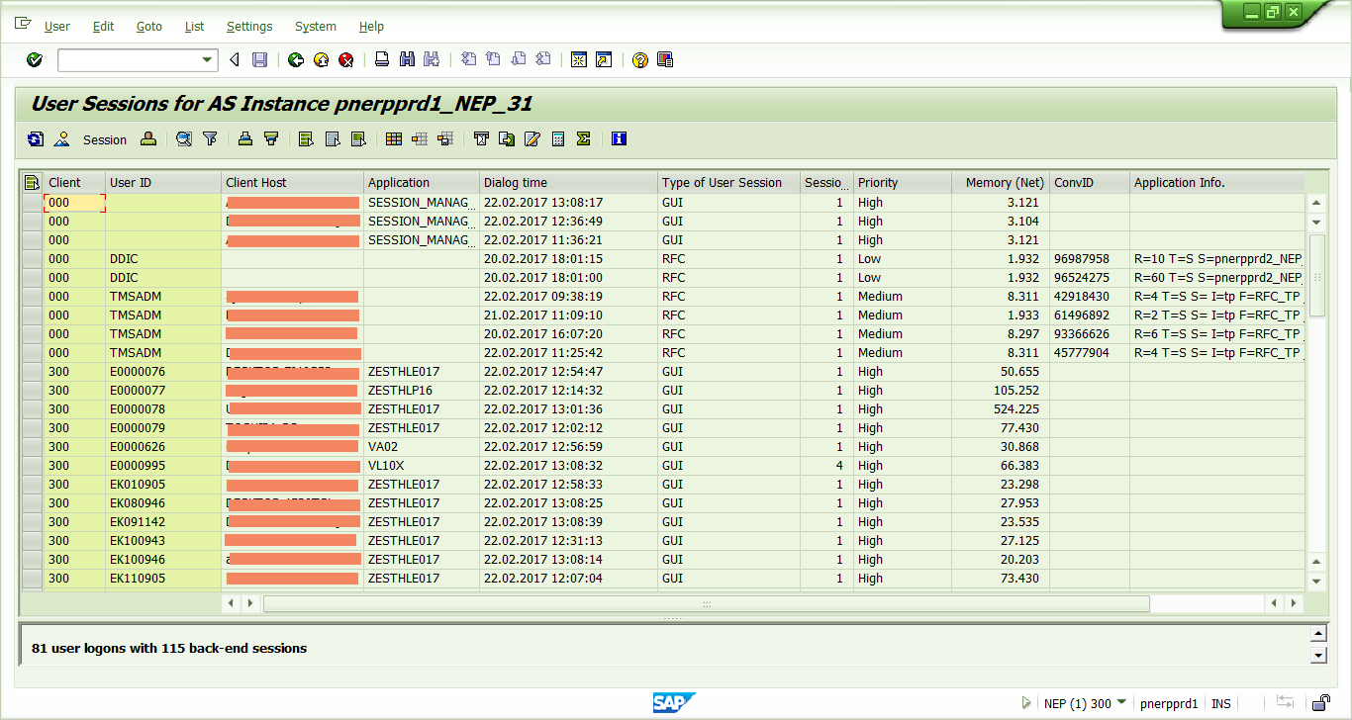Open the Set Filter icon
This screenshot has width=1352, height=720.
[210, 138]
